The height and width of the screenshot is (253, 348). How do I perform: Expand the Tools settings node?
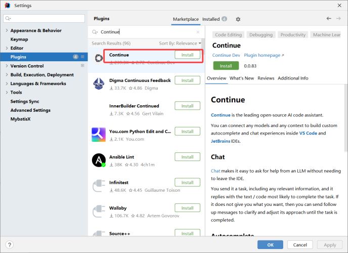tap(7, 92)
